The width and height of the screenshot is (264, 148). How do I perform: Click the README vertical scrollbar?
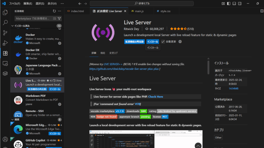pyautogui.click(x=208, y=67)
